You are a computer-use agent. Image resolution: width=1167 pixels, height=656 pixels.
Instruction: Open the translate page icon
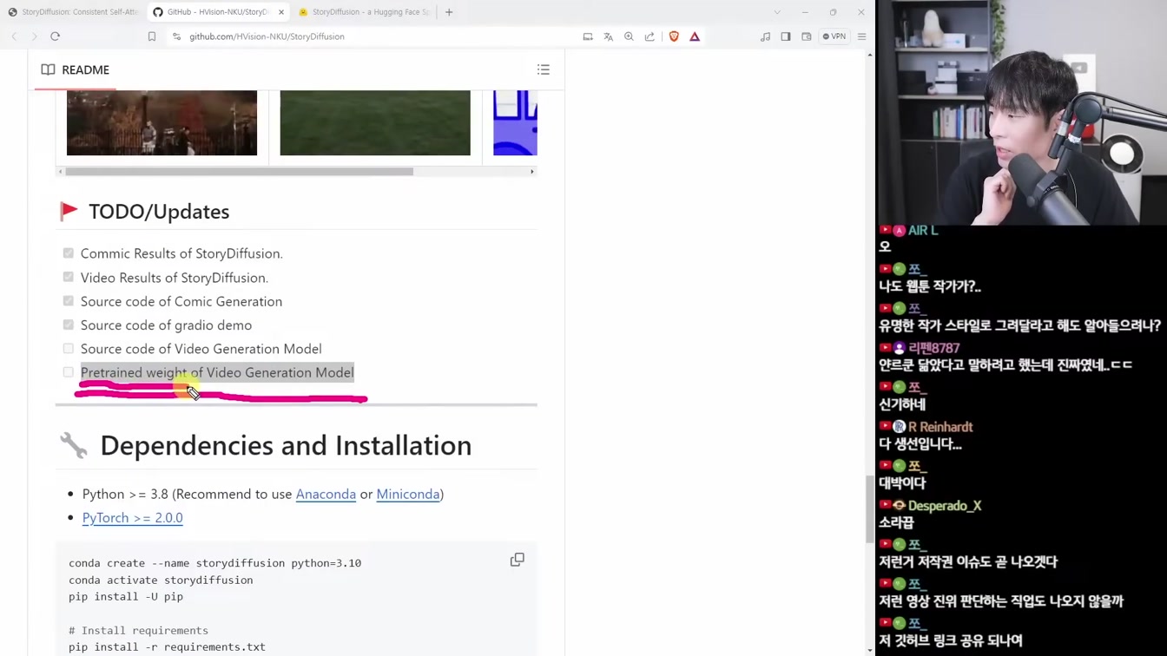point(608,36)
